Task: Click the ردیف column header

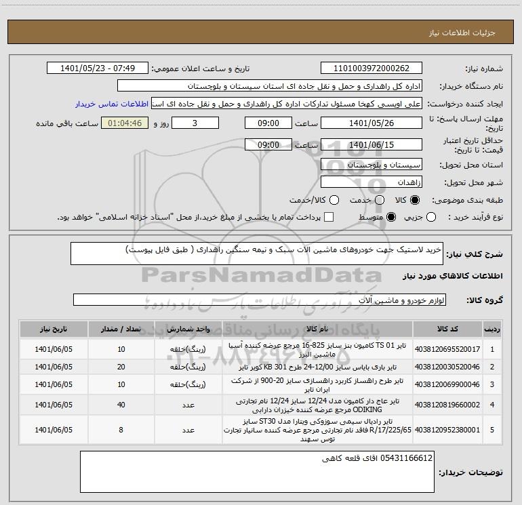Action: point(492,329)
